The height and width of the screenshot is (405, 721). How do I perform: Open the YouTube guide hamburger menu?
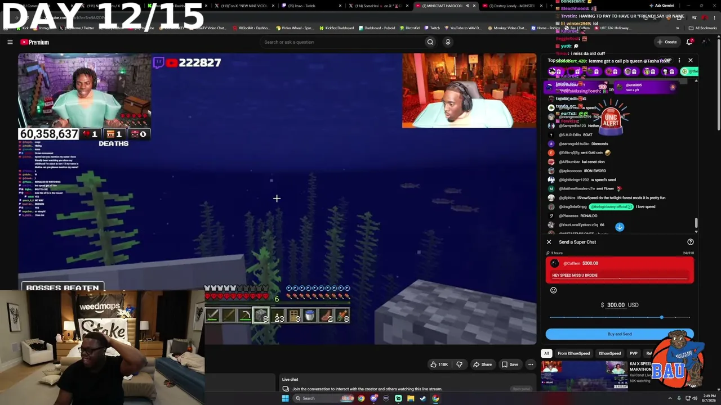pos(10,42)
